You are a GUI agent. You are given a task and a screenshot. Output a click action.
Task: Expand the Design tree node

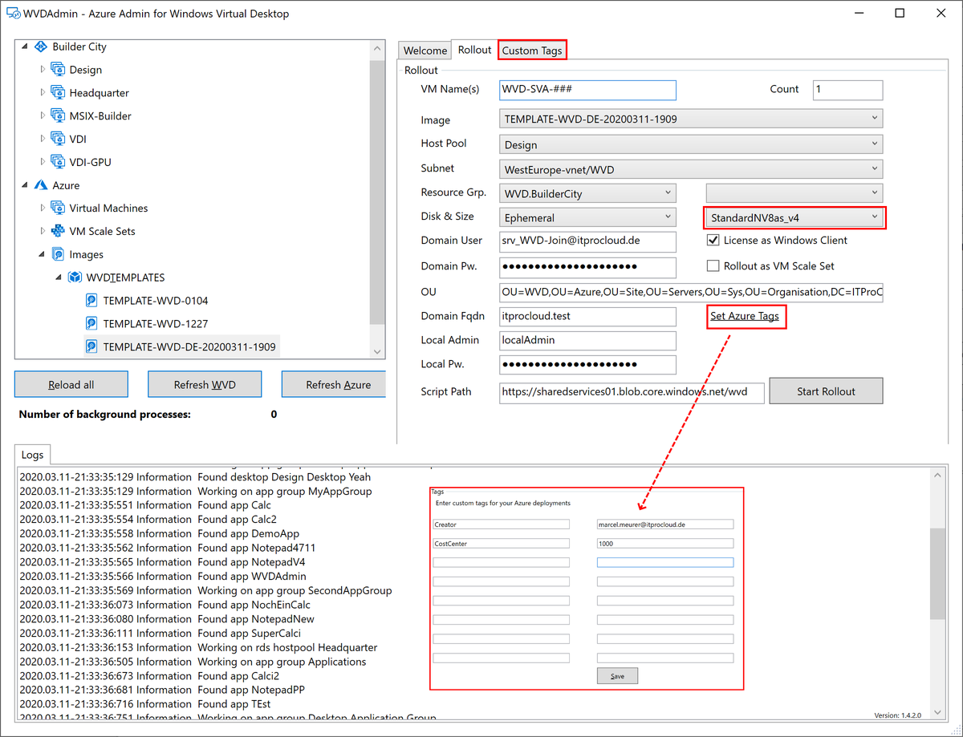coord(43,70)
